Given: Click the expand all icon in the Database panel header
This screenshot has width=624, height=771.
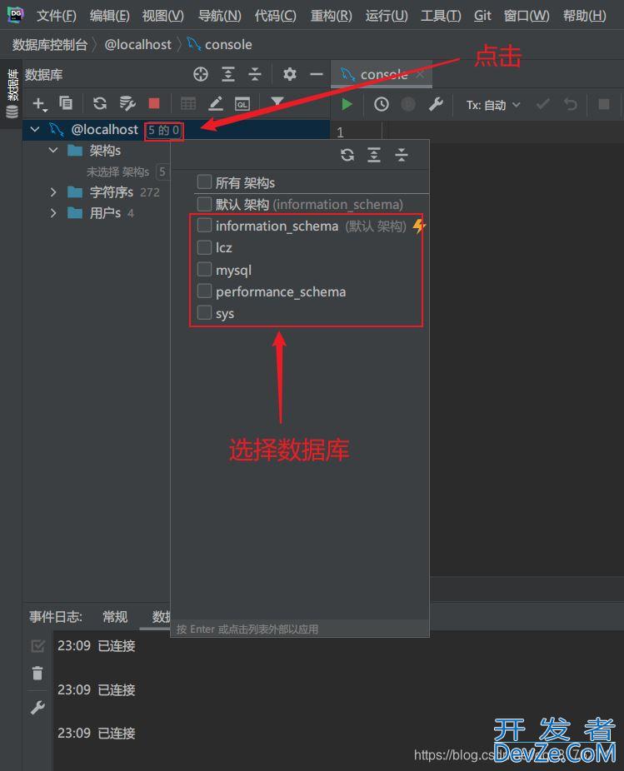Looking at the screenshot, I should 227,74.
